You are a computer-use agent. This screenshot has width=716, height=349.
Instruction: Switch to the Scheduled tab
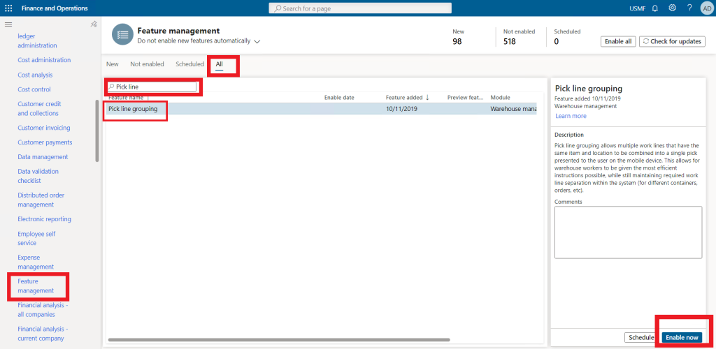[189, 64]
